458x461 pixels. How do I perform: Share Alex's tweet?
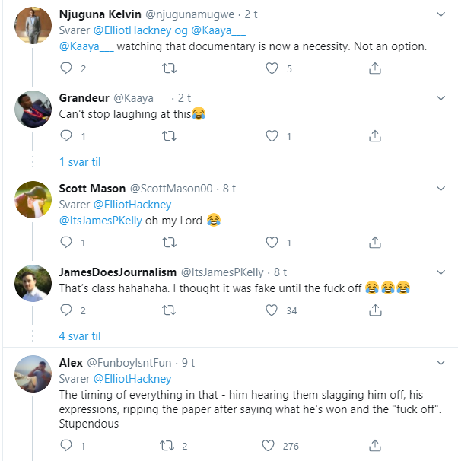[374, 446]
